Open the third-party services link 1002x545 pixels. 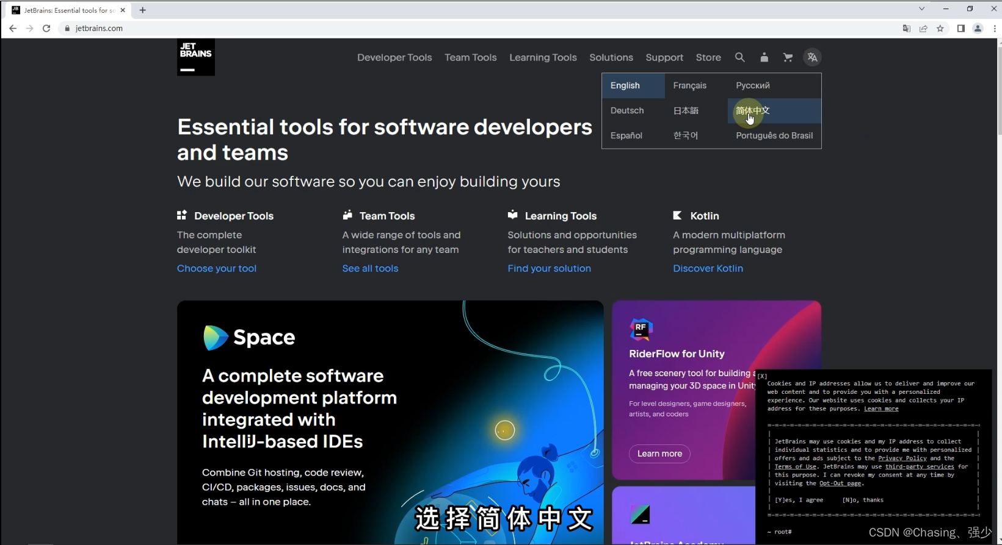(920, 467)
